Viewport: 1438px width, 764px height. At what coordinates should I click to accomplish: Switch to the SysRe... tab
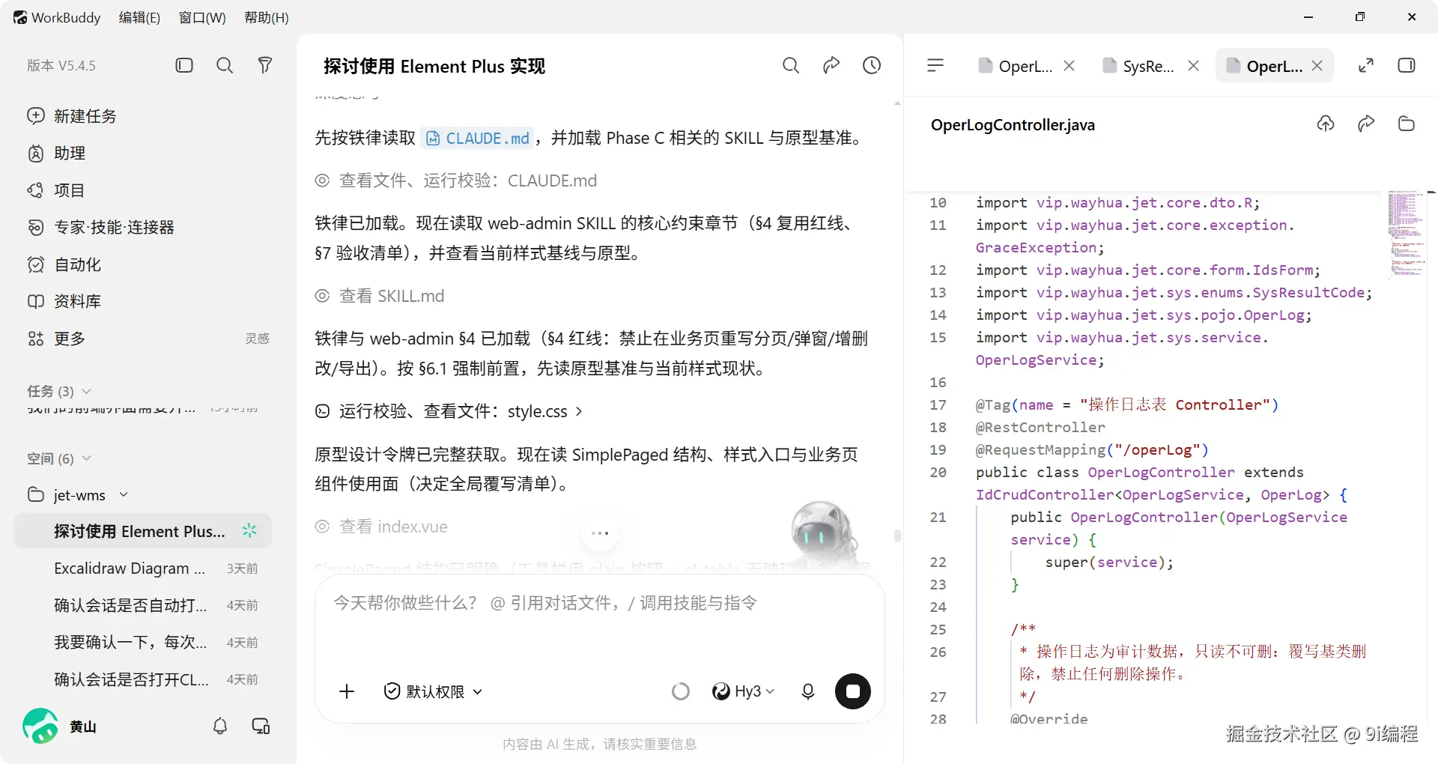pyautogui.click(x=1138, y=66)
